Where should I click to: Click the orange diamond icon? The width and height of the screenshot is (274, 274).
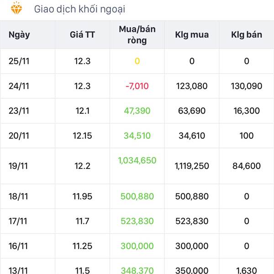[x=16, y=8]
